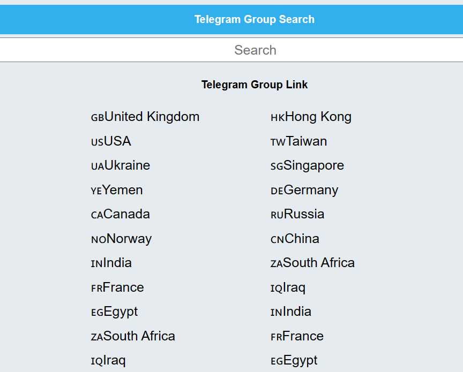Open Egypt link under France, left column
This screenshot has width=463, height=372.
click(115, 312)
